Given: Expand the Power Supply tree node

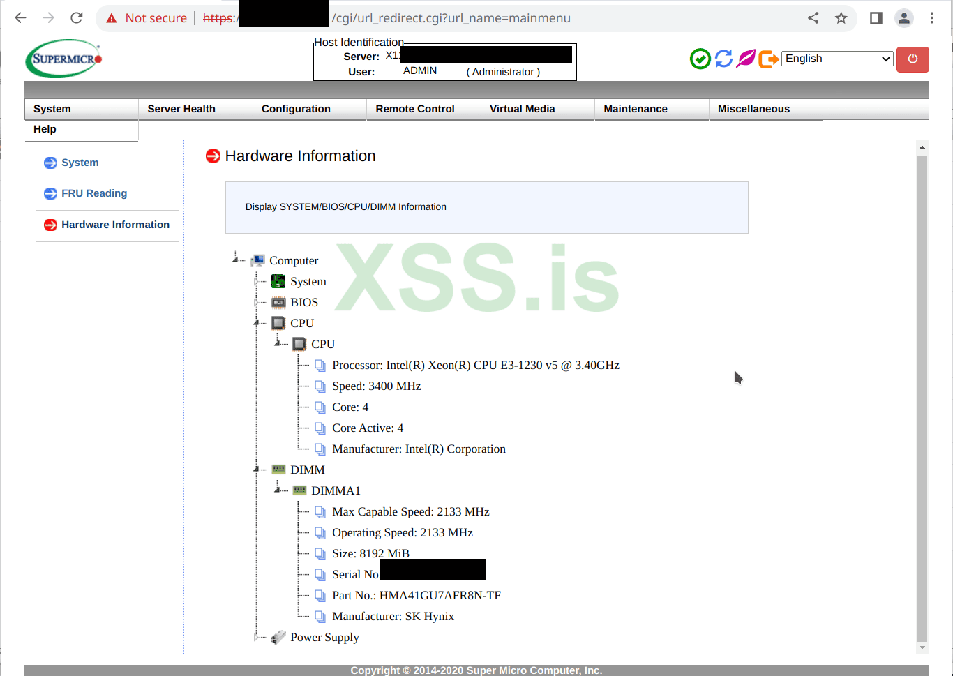Looking at the screenshot, I should click(256, 636).
